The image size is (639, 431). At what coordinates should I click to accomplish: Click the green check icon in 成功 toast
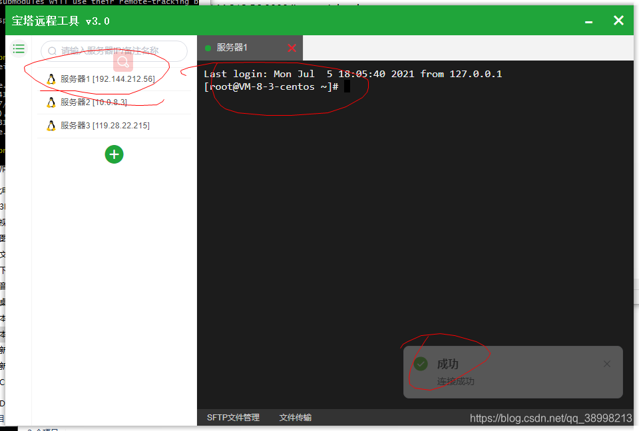421,364
